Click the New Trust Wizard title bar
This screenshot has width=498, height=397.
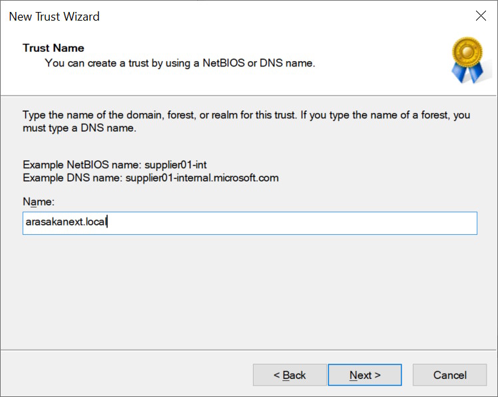200,17
